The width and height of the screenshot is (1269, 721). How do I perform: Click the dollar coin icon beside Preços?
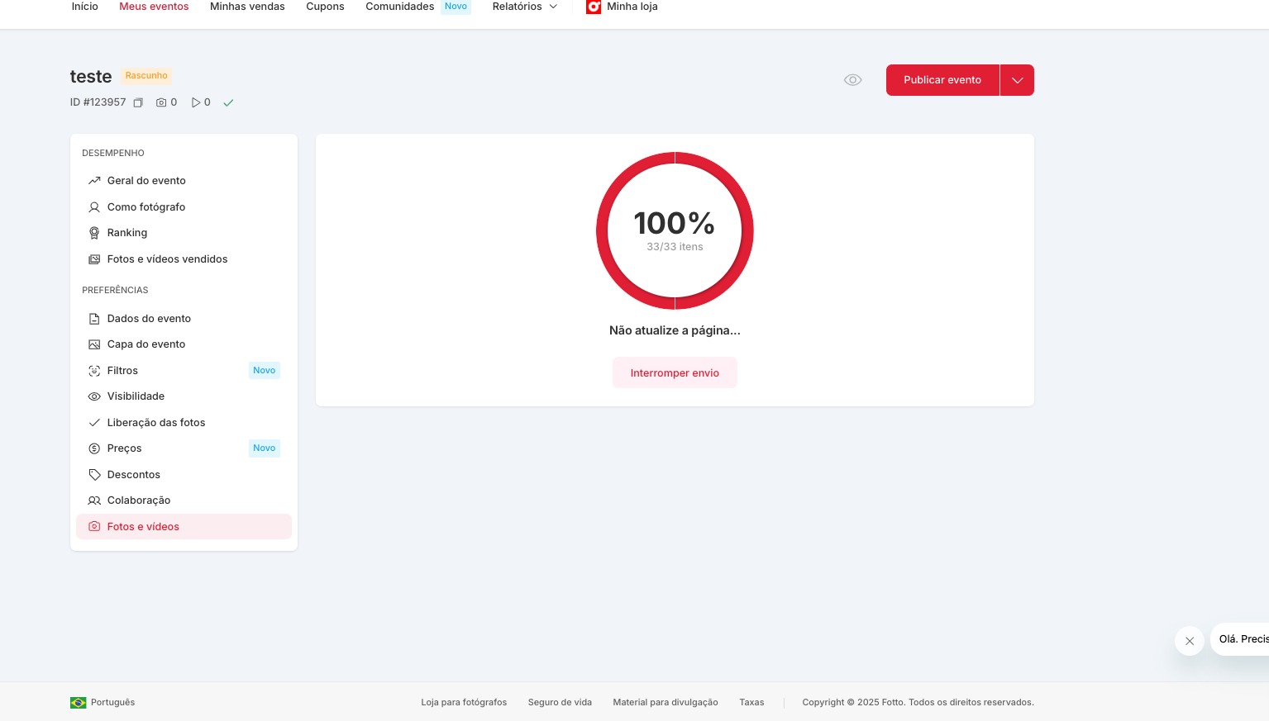(94, 448)
